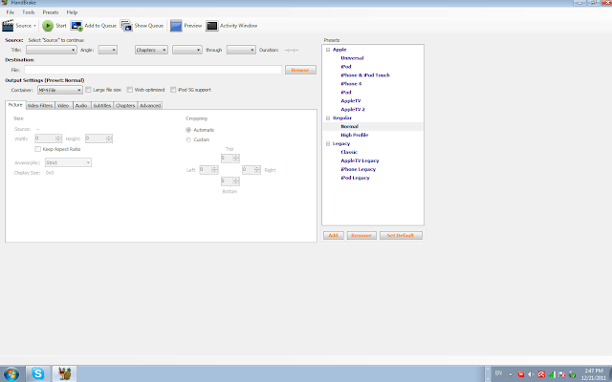
Task: Open the Title dropdown
Action: [x=51, y=50]
